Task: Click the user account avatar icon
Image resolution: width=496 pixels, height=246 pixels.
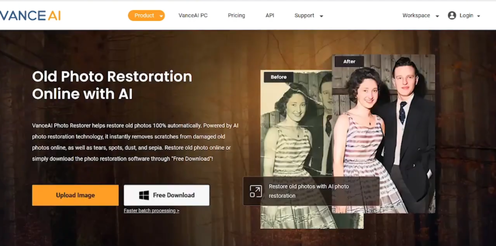Action: pyautogui.click(x=452, y=16)
